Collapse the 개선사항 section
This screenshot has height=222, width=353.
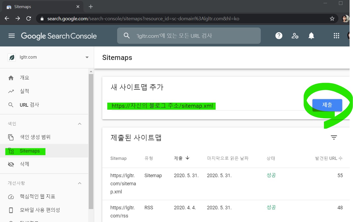point(80,183)
